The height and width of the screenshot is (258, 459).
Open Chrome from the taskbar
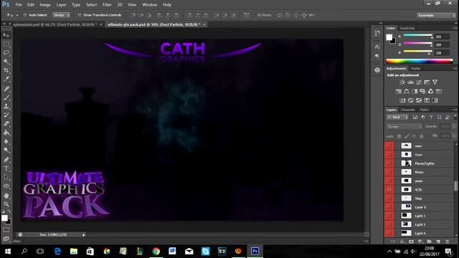coord(156,251)
